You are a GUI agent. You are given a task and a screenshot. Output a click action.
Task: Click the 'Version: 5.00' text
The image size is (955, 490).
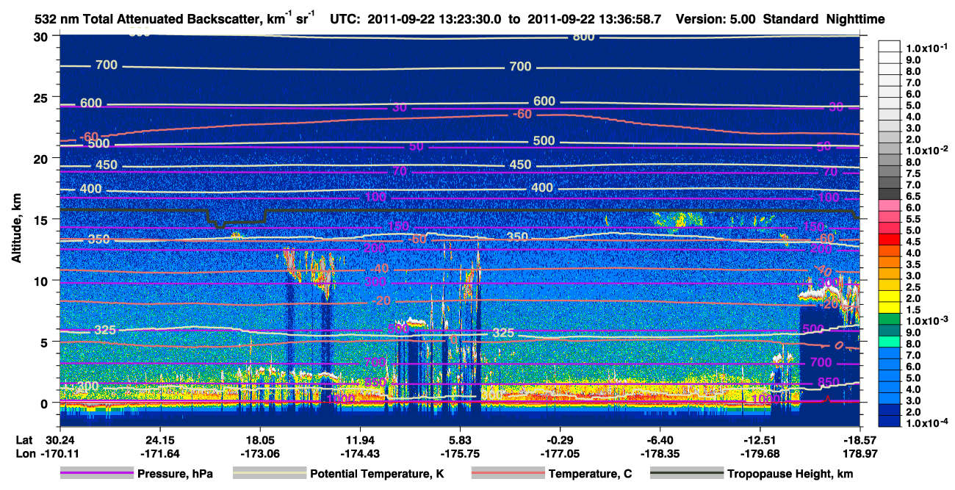point(714,19)
